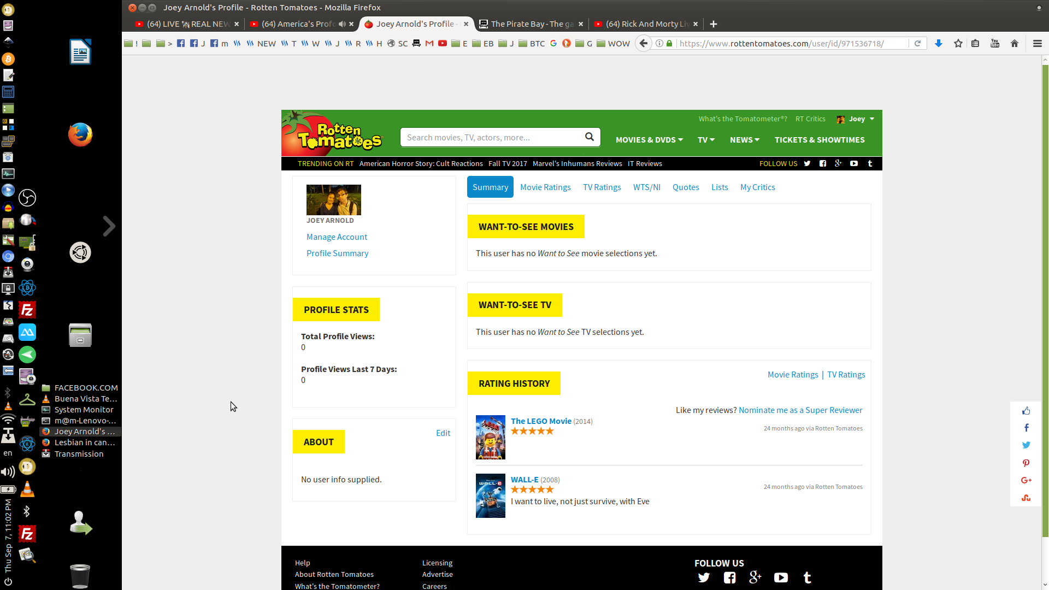Share on Google Plus via sidebar icon

pos(1026,480)
